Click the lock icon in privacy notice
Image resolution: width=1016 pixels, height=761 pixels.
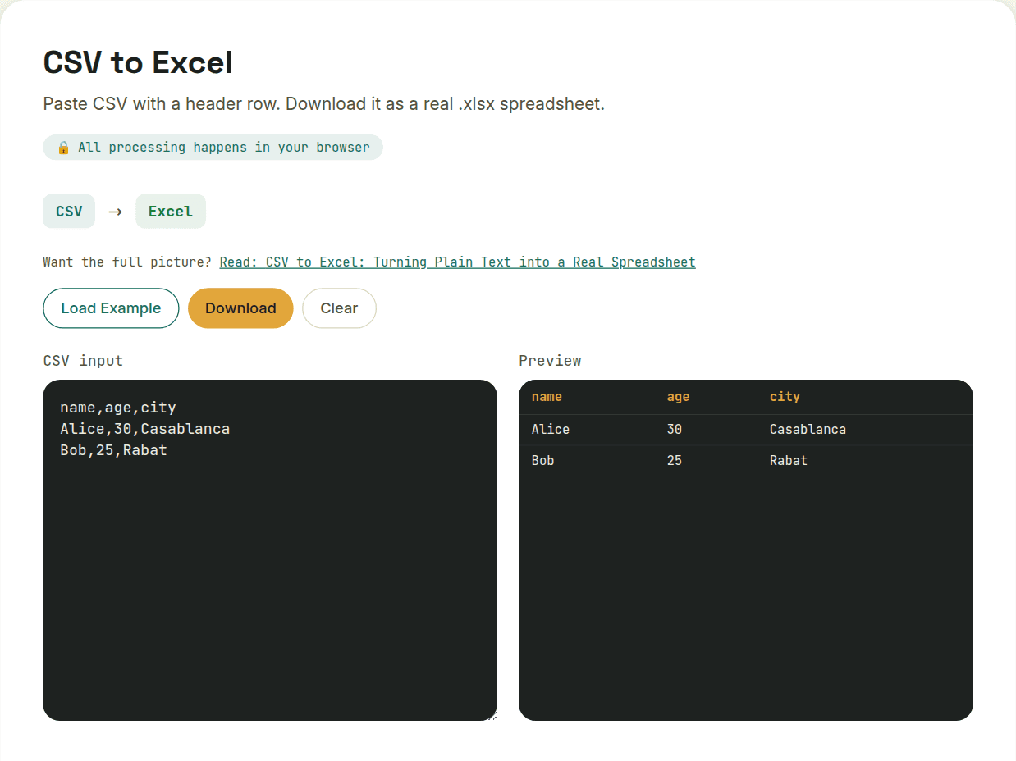63,148
